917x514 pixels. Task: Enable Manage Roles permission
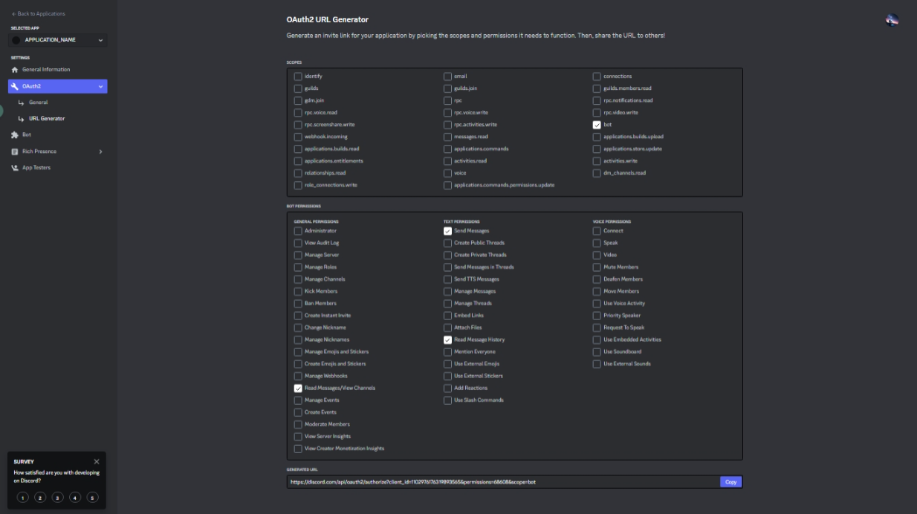tap(298, 267)
